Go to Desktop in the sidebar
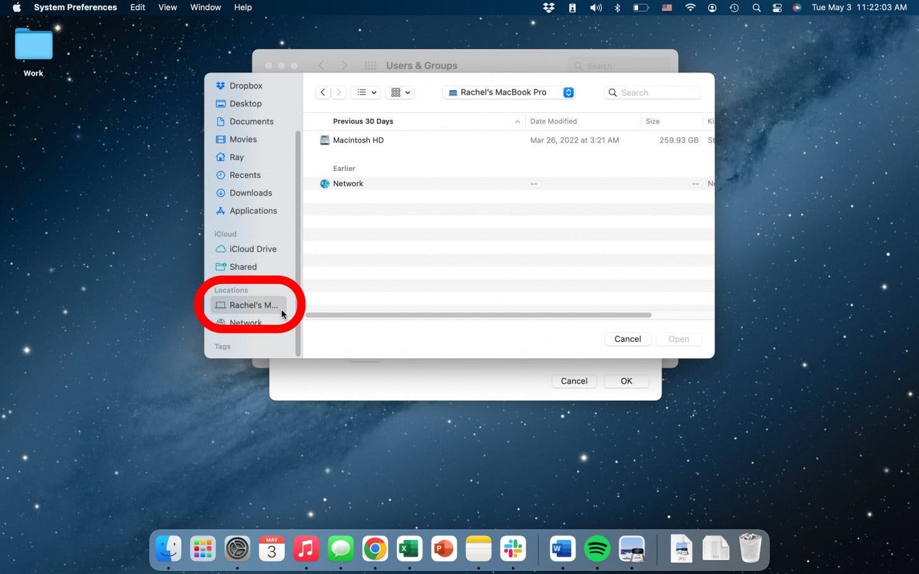Screen dimensions: 919x574 (x=245, y=103)
